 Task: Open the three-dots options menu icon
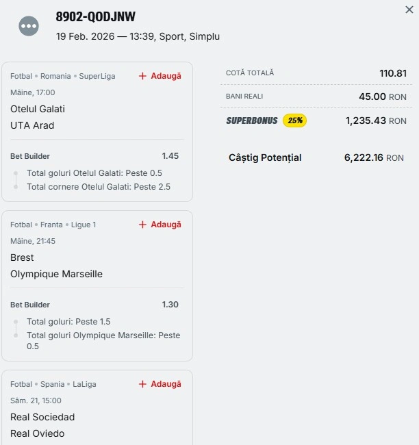[29, 26]
